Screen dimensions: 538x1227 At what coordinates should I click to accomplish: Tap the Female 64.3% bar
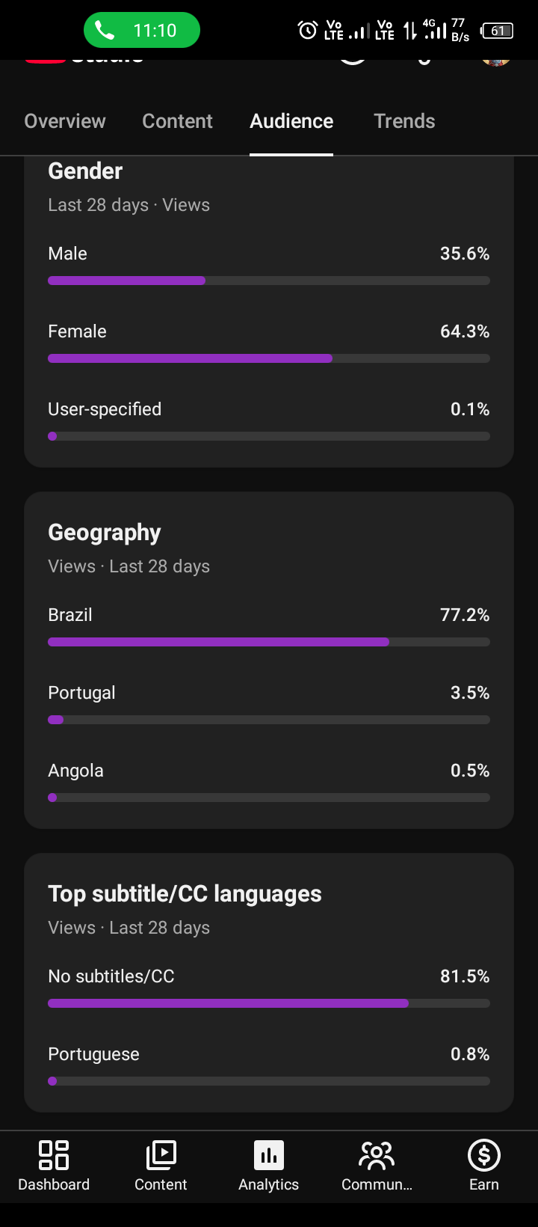[x=269, y=358]
